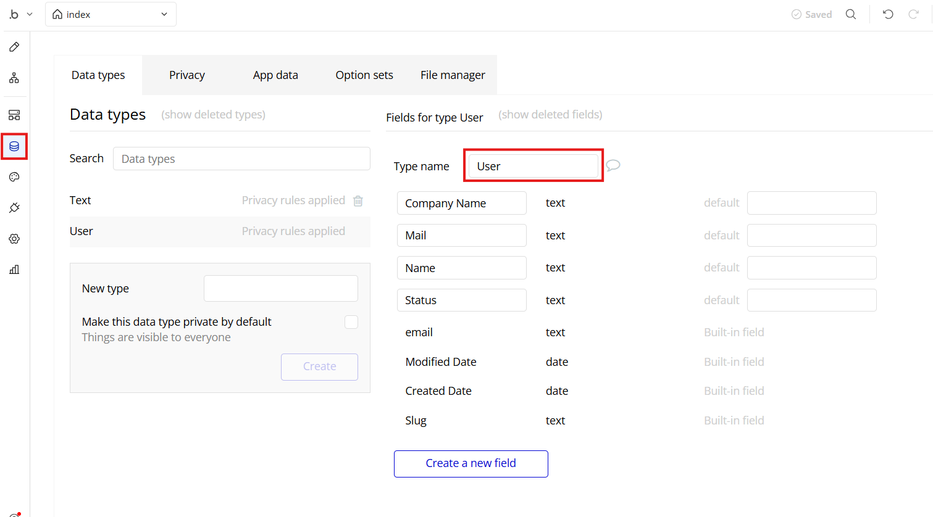Click show deleted types link
Image resolution: width=933 pixels, height=517 pixels.
coord(213,115)
